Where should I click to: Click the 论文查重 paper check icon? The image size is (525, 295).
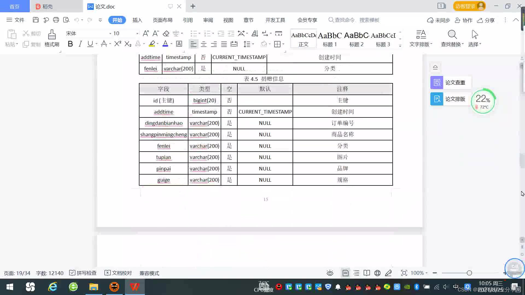point(437,82)
